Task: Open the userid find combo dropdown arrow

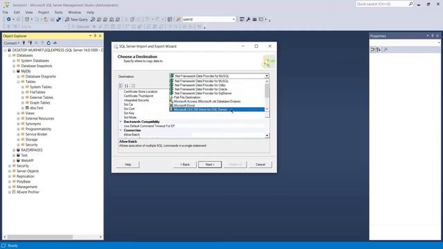Action: click(233, 19)
